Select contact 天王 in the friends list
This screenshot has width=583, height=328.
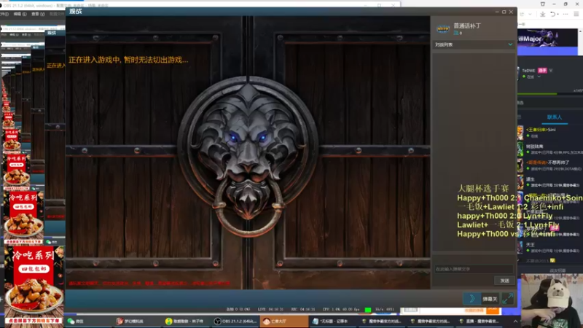[549, 247]
